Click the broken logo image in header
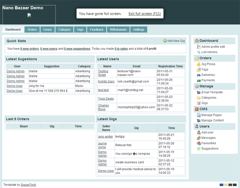 click(29, 15)
